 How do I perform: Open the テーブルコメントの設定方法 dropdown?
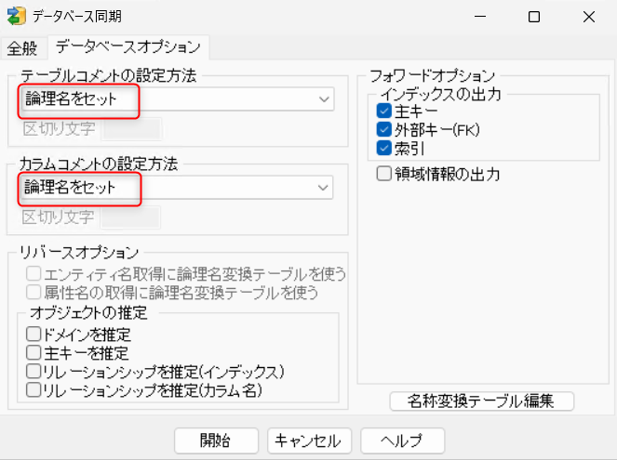click(x=176, y=99)
